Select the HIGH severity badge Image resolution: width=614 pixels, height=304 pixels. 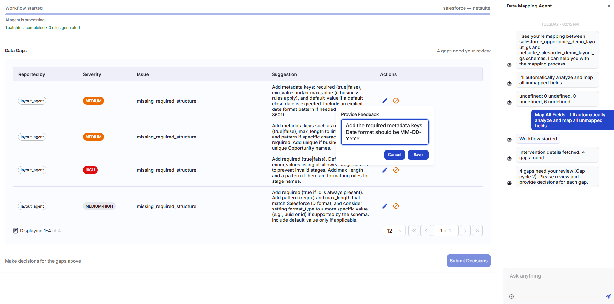tap(90, 170)
